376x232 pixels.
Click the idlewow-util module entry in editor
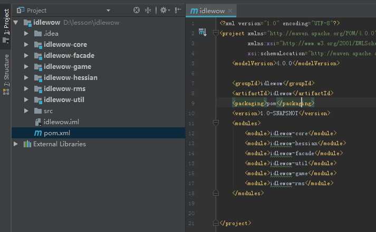coord(291,164)
